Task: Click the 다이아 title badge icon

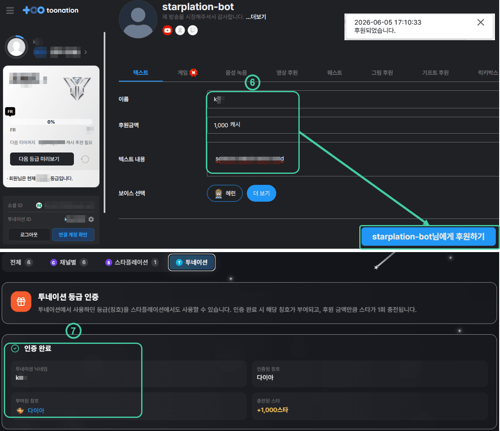Action: pos(20,411)
